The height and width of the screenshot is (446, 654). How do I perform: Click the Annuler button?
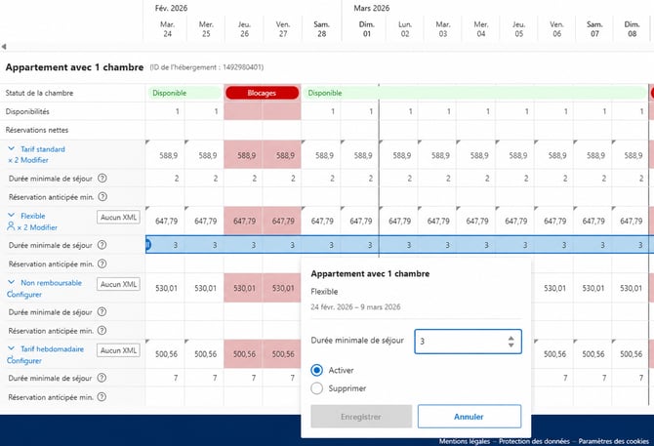pyautogui.click(x=470, y=417)
